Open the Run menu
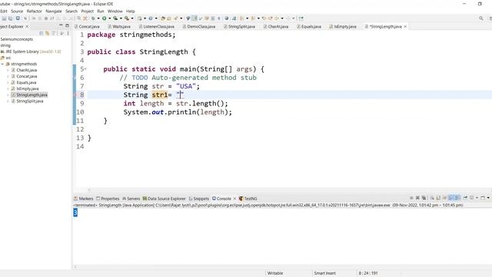This screenshot has width=492, height=277. coord(101,11)
